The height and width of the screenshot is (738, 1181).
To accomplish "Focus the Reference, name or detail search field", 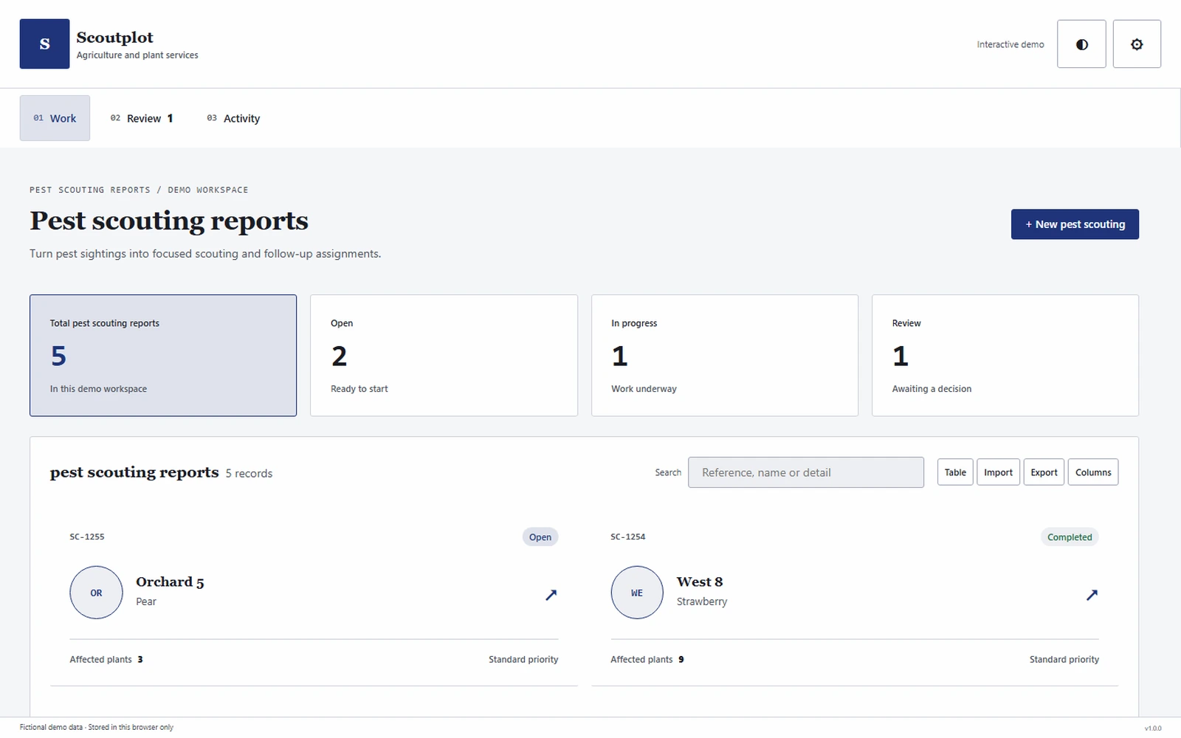I will pyautogui.click(x=806, y=472).
